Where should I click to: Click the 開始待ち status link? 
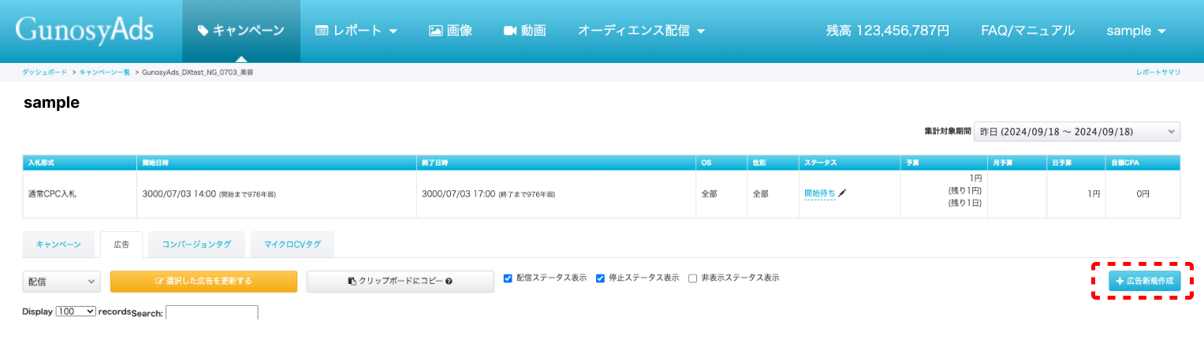(x=819, y=193)
